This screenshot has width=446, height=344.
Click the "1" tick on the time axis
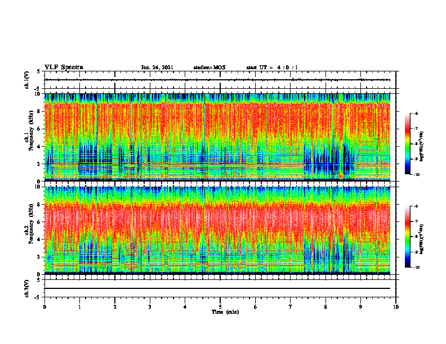tap(79, 307)
